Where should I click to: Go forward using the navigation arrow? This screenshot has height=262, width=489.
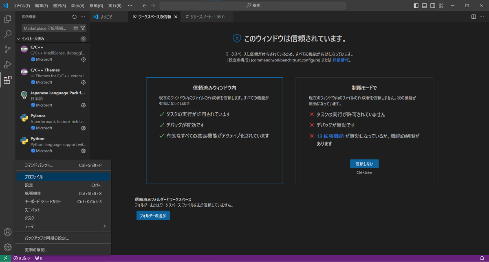point(153,6)
